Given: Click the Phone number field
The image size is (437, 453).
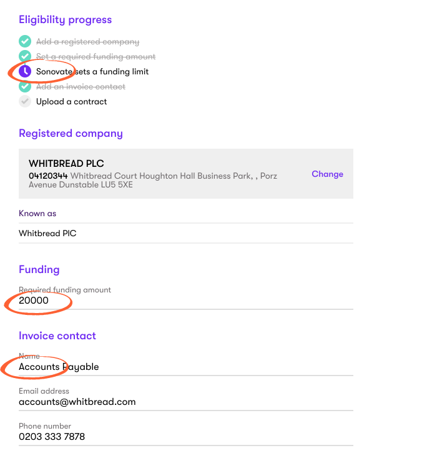Looking at the screenshot, I should [x=185, y=437].
